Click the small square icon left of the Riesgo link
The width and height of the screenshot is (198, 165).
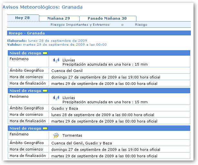122,25
